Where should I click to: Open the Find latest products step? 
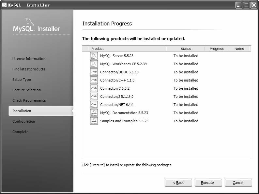pyautogui.click(x=29, y=69)
